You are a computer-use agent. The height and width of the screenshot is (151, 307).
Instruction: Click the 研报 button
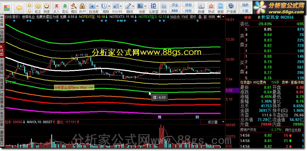tap(188, 5)
